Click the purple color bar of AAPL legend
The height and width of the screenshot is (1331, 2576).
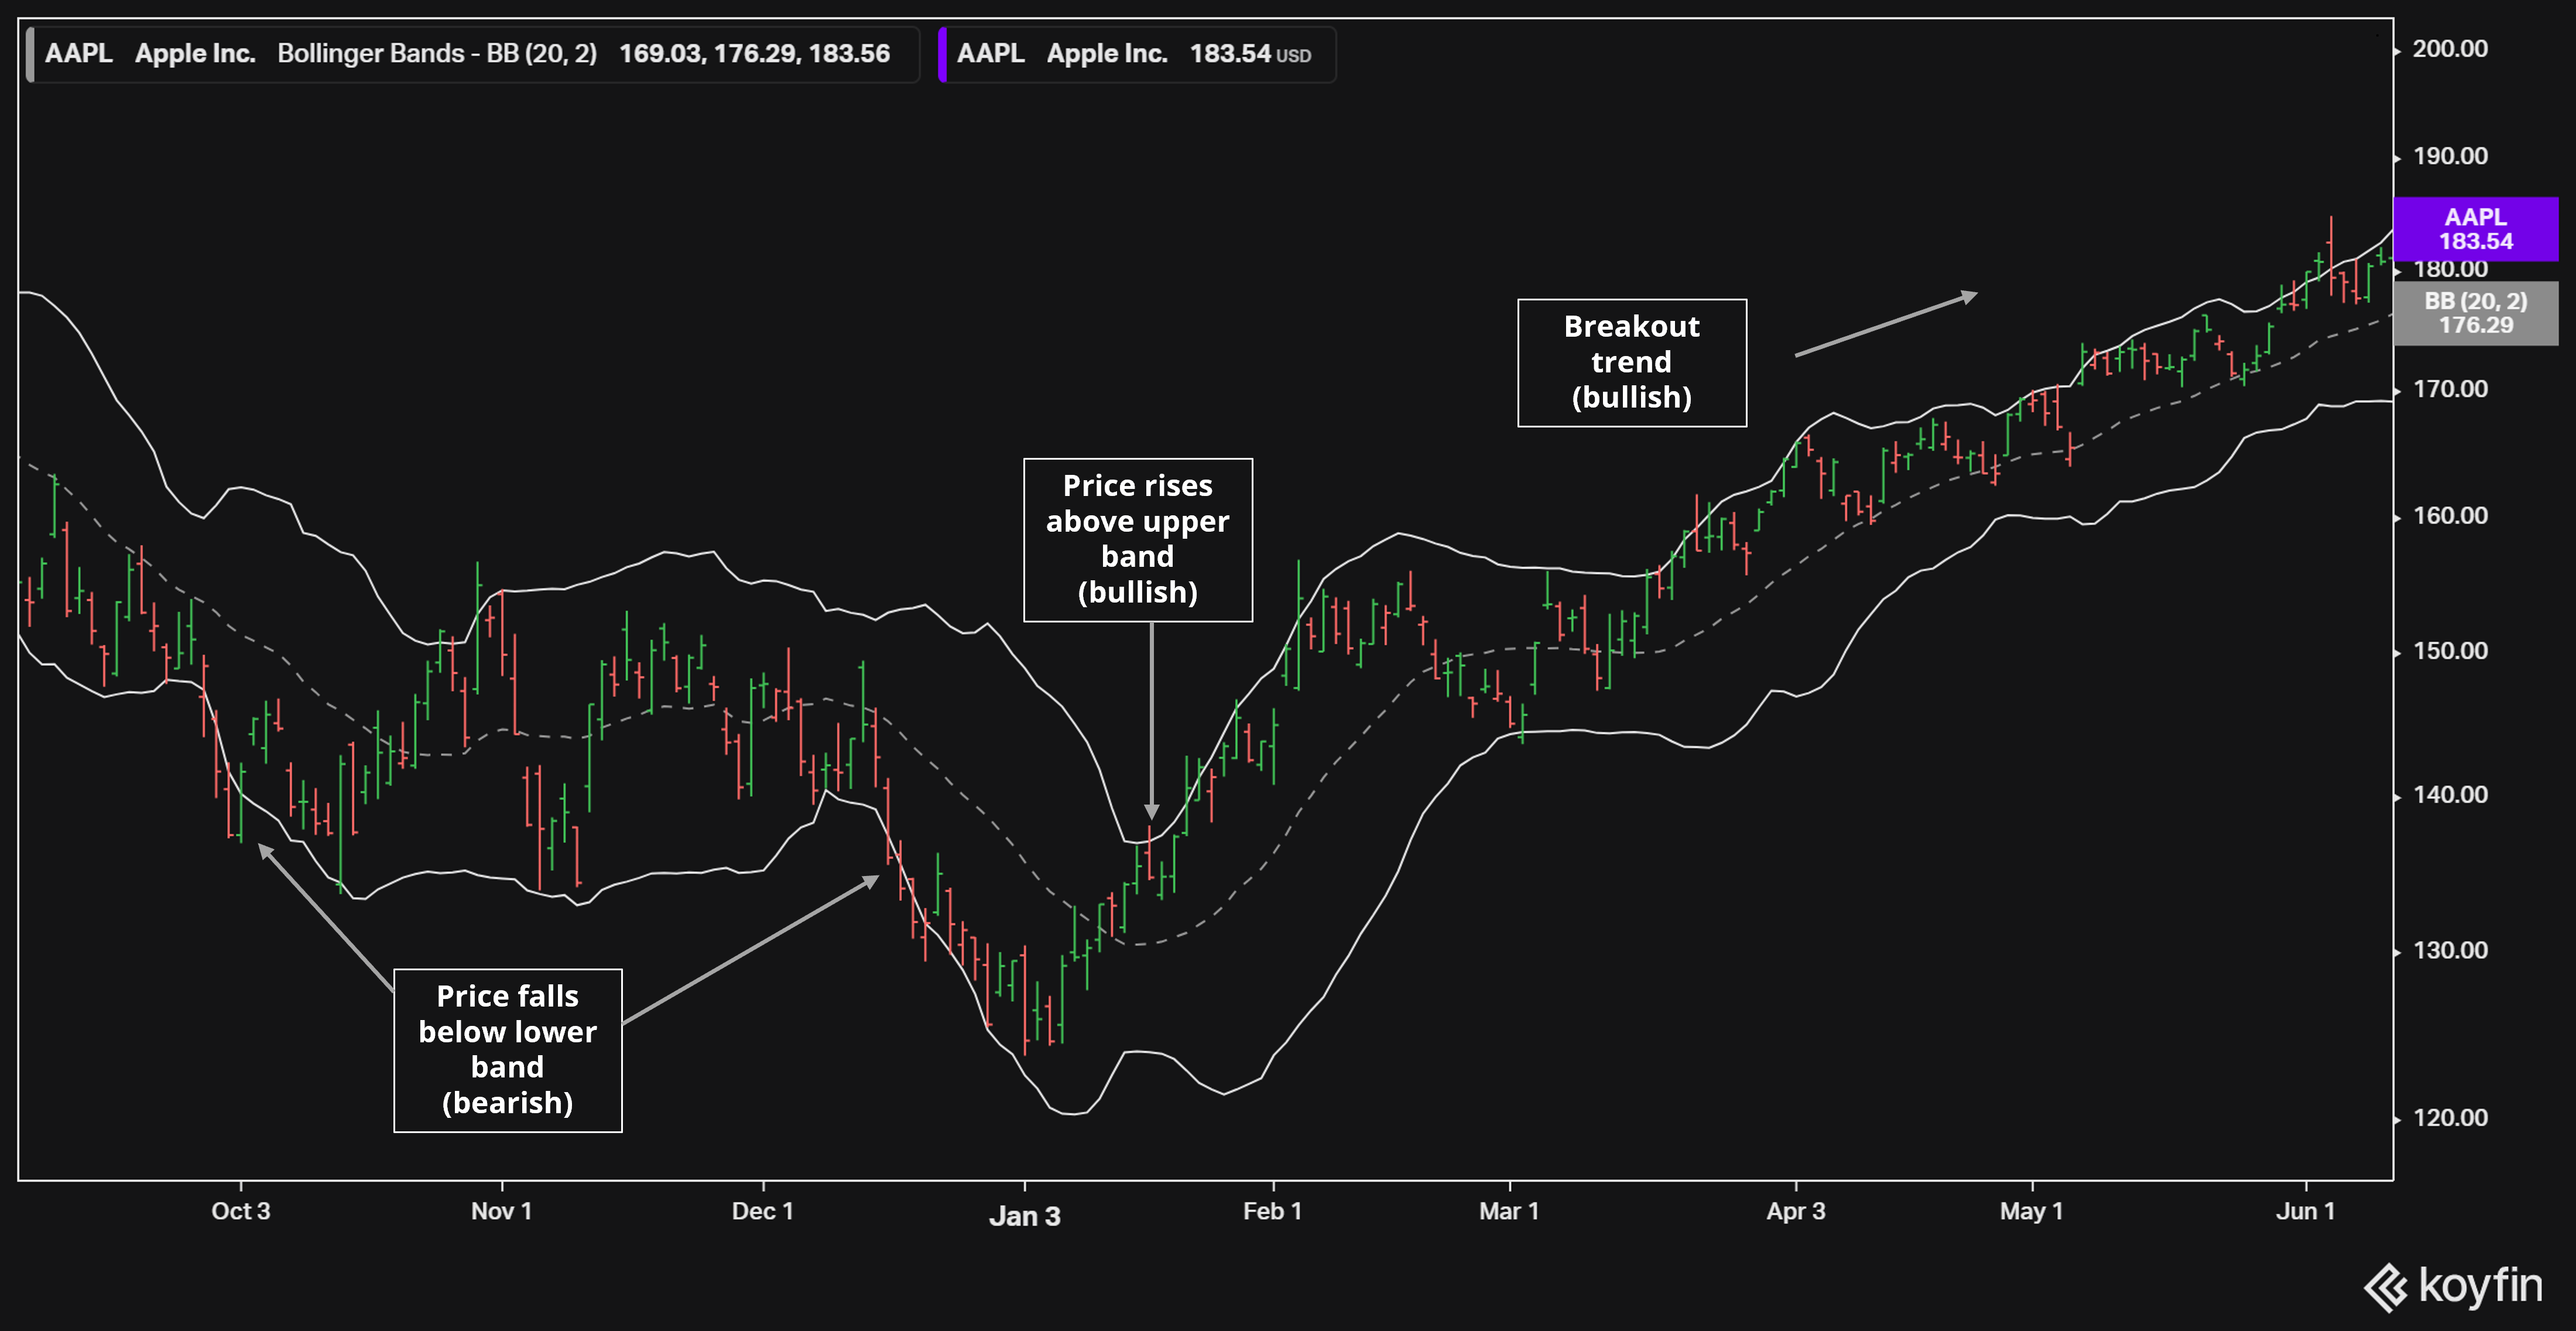(942, 54)
